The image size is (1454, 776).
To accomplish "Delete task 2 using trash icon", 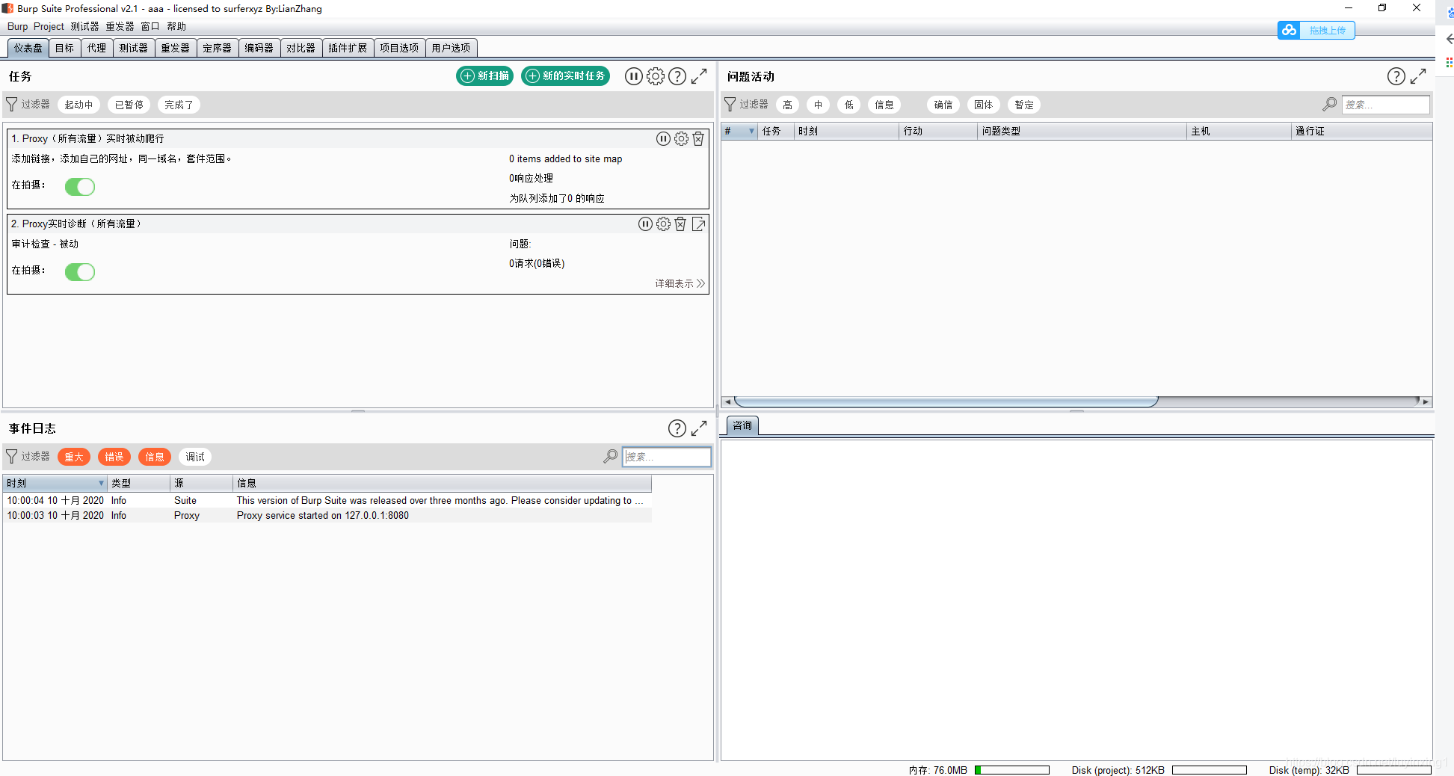I will (x=680, y=224).
